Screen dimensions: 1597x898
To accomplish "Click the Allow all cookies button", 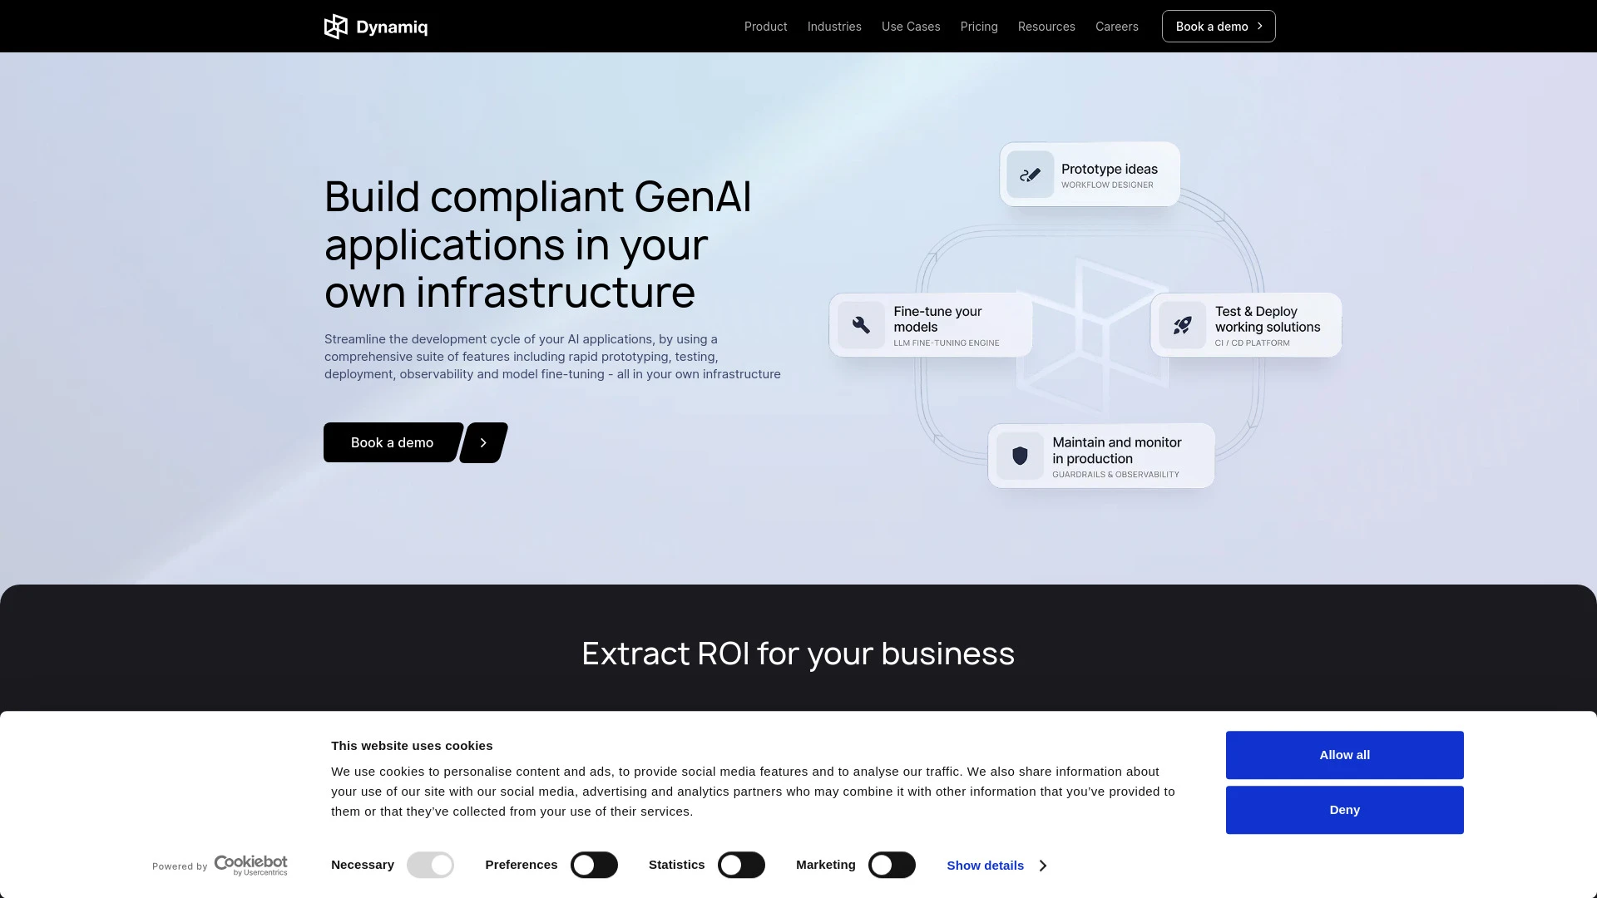I will (x=1345, y=754).
